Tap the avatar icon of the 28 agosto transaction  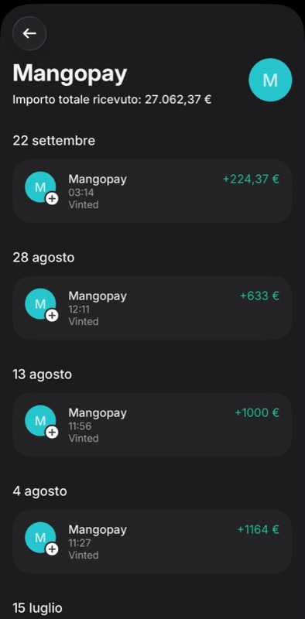coord(40,304)
